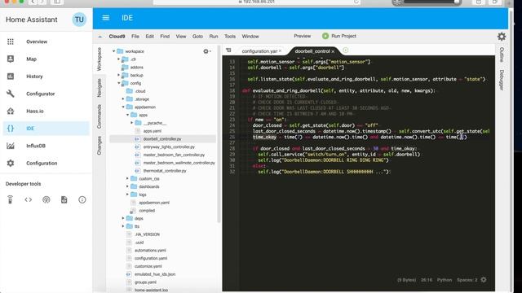This screenshot has width=522, height=293.
Task: Click the History chart icon
Action: (x=11, y=76)
